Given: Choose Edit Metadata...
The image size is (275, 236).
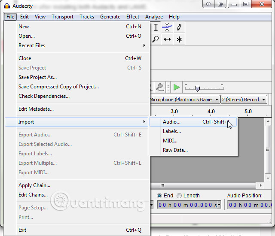Looking at the screenshot, I should tap(77, 109).
